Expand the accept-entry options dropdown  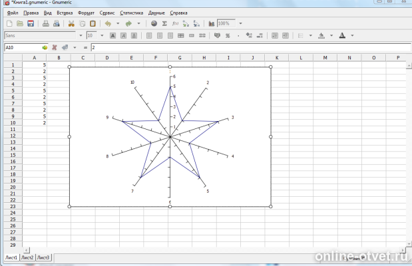point(75,47)
